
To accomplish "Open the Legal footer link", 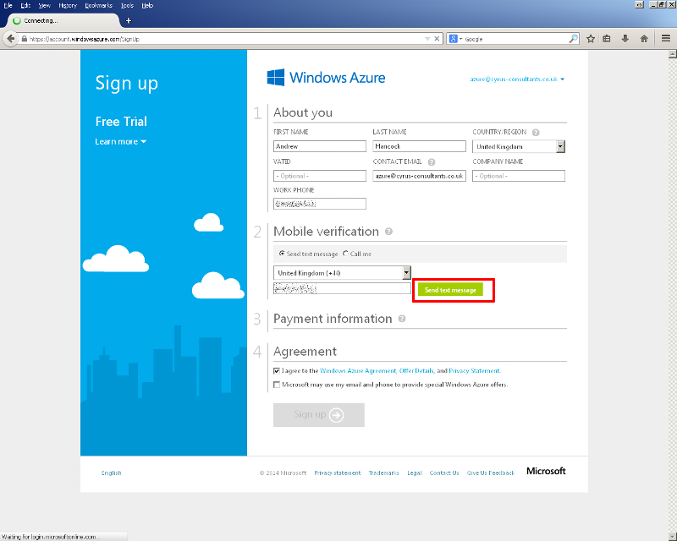I will click(x=414, y=473).
